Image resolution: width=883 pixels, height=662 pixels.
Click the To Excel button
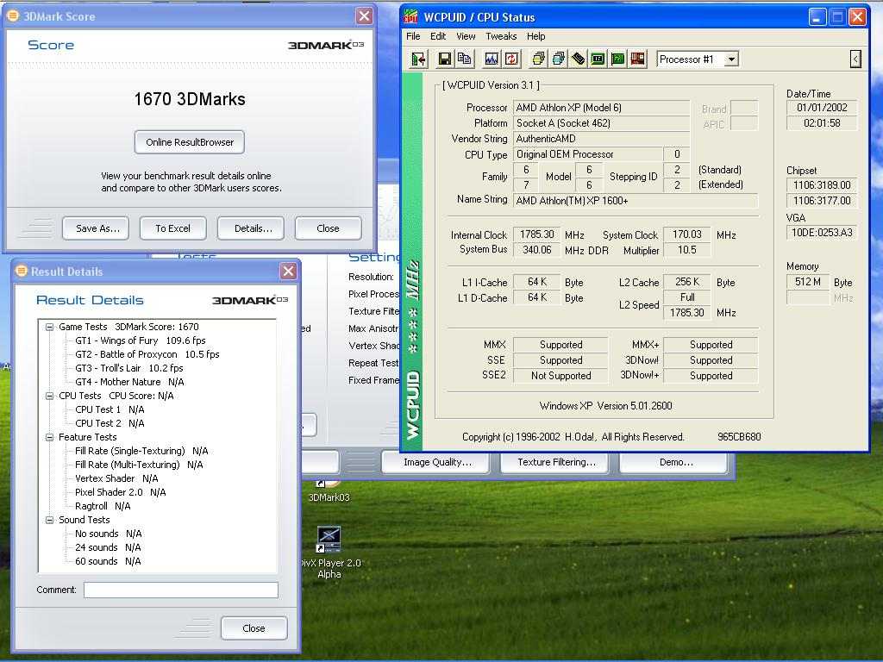coord(172,228)
